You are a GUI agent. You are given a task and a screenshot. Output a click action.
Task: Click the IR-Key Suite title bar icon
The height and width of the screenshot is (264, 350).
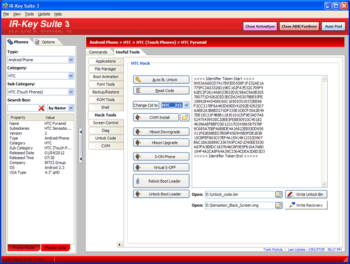tap(4, 6)
